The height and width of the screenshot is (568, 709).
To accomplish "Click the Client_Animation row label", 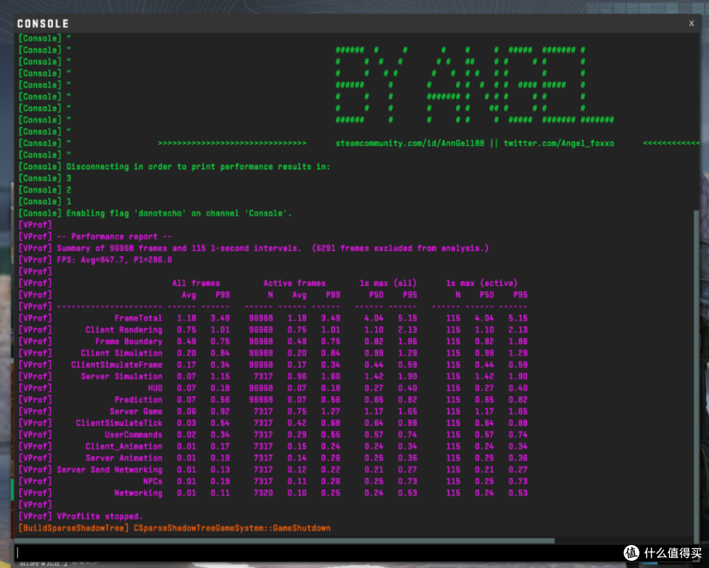I will point(124,447).
